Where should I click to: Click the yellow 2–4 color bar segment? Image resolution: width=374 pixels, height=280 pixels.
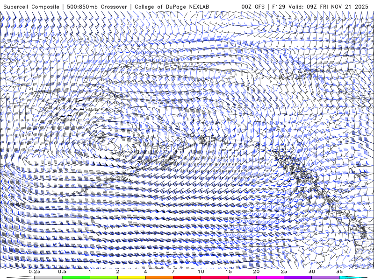pos(131,278)
